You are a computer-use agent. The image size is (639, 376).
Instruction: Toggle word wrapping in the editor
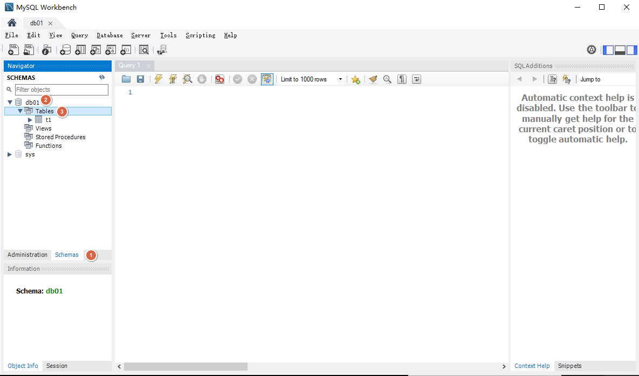pos(416,79)
